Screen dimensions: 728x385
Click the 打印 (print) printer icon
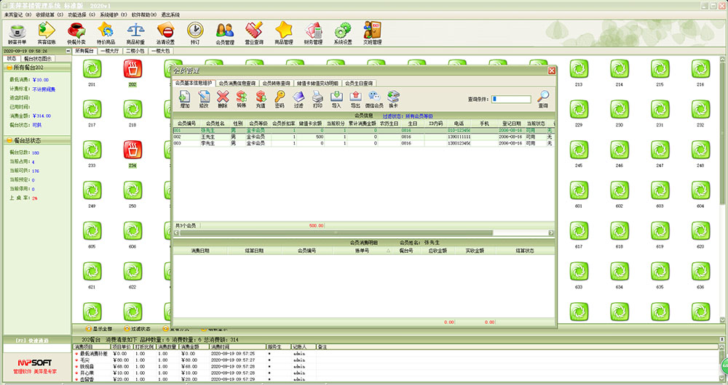(317, 99)
